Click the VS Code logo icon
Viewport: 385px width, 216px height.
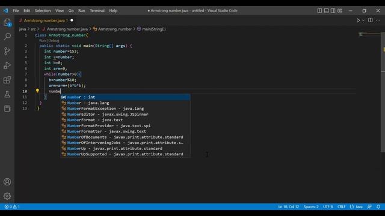click(x=5, y=11)
